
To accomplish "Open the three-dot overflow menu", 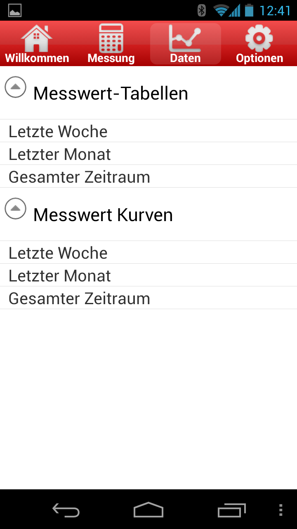I will 281,510.
